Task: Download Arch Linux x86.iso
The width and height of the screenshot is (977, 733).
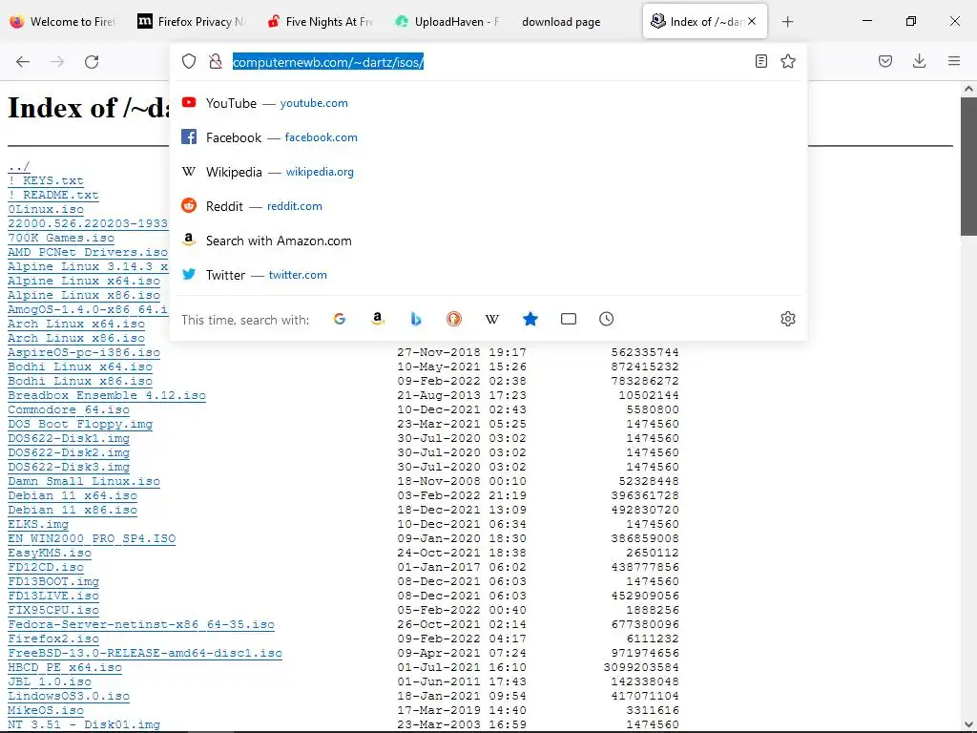Action: pos(76,339)
